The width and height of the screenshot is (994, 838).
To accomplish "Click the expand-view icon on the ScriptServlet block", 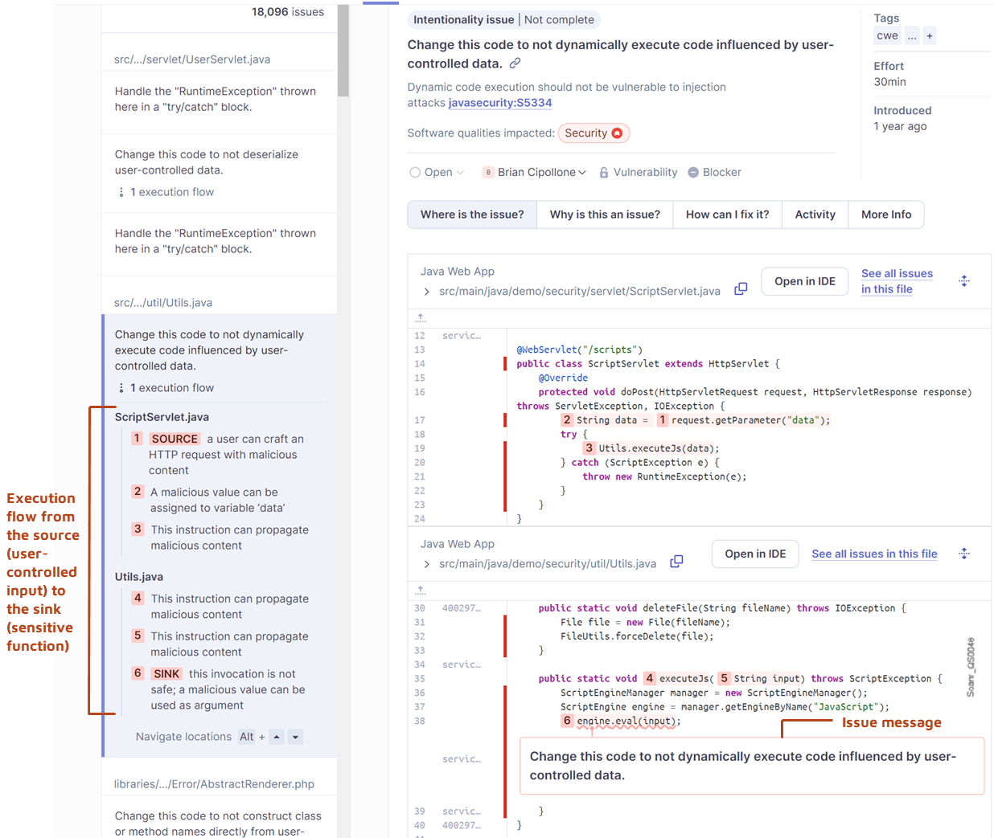I will 964,280.
